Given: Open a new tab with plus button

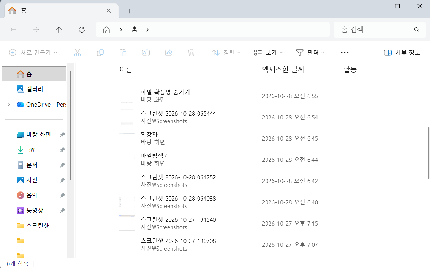Looking at the screenshot, I should (x=130, y=11).
